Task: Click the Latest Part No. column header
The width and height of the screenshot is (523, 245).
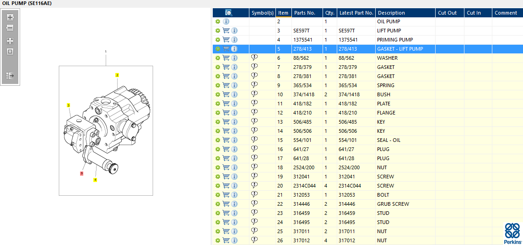Action: click(356, 13)
